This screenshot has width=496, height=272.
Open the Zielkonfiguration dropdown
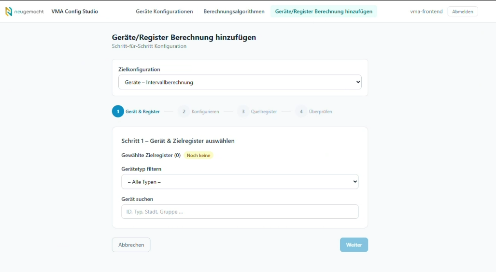pos(240,82)
